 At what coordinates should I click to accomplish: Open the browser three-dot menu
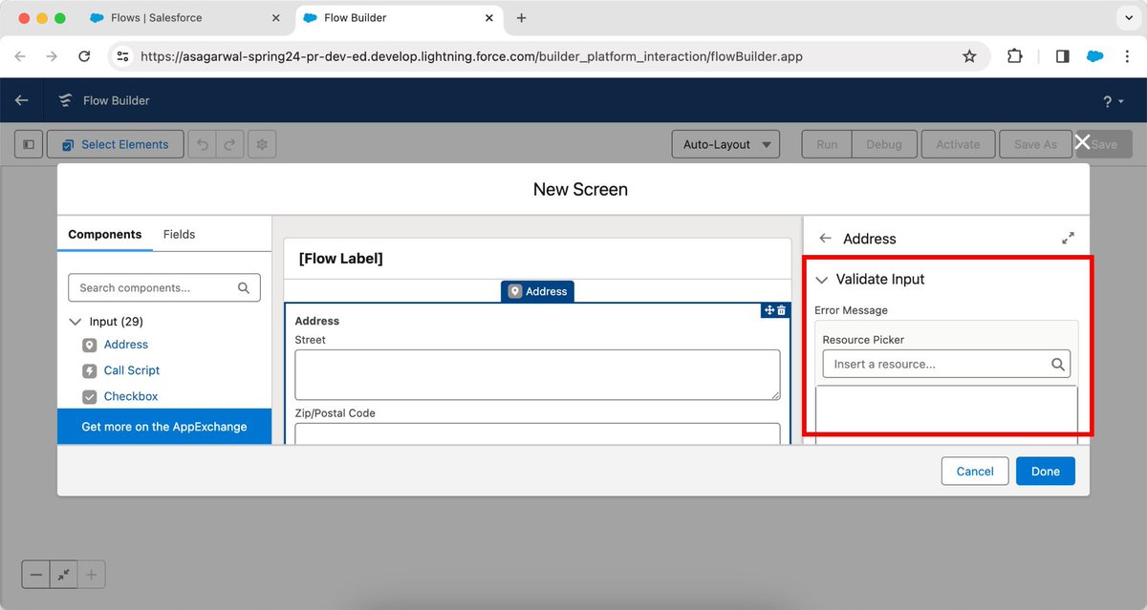coord(1128,56)
